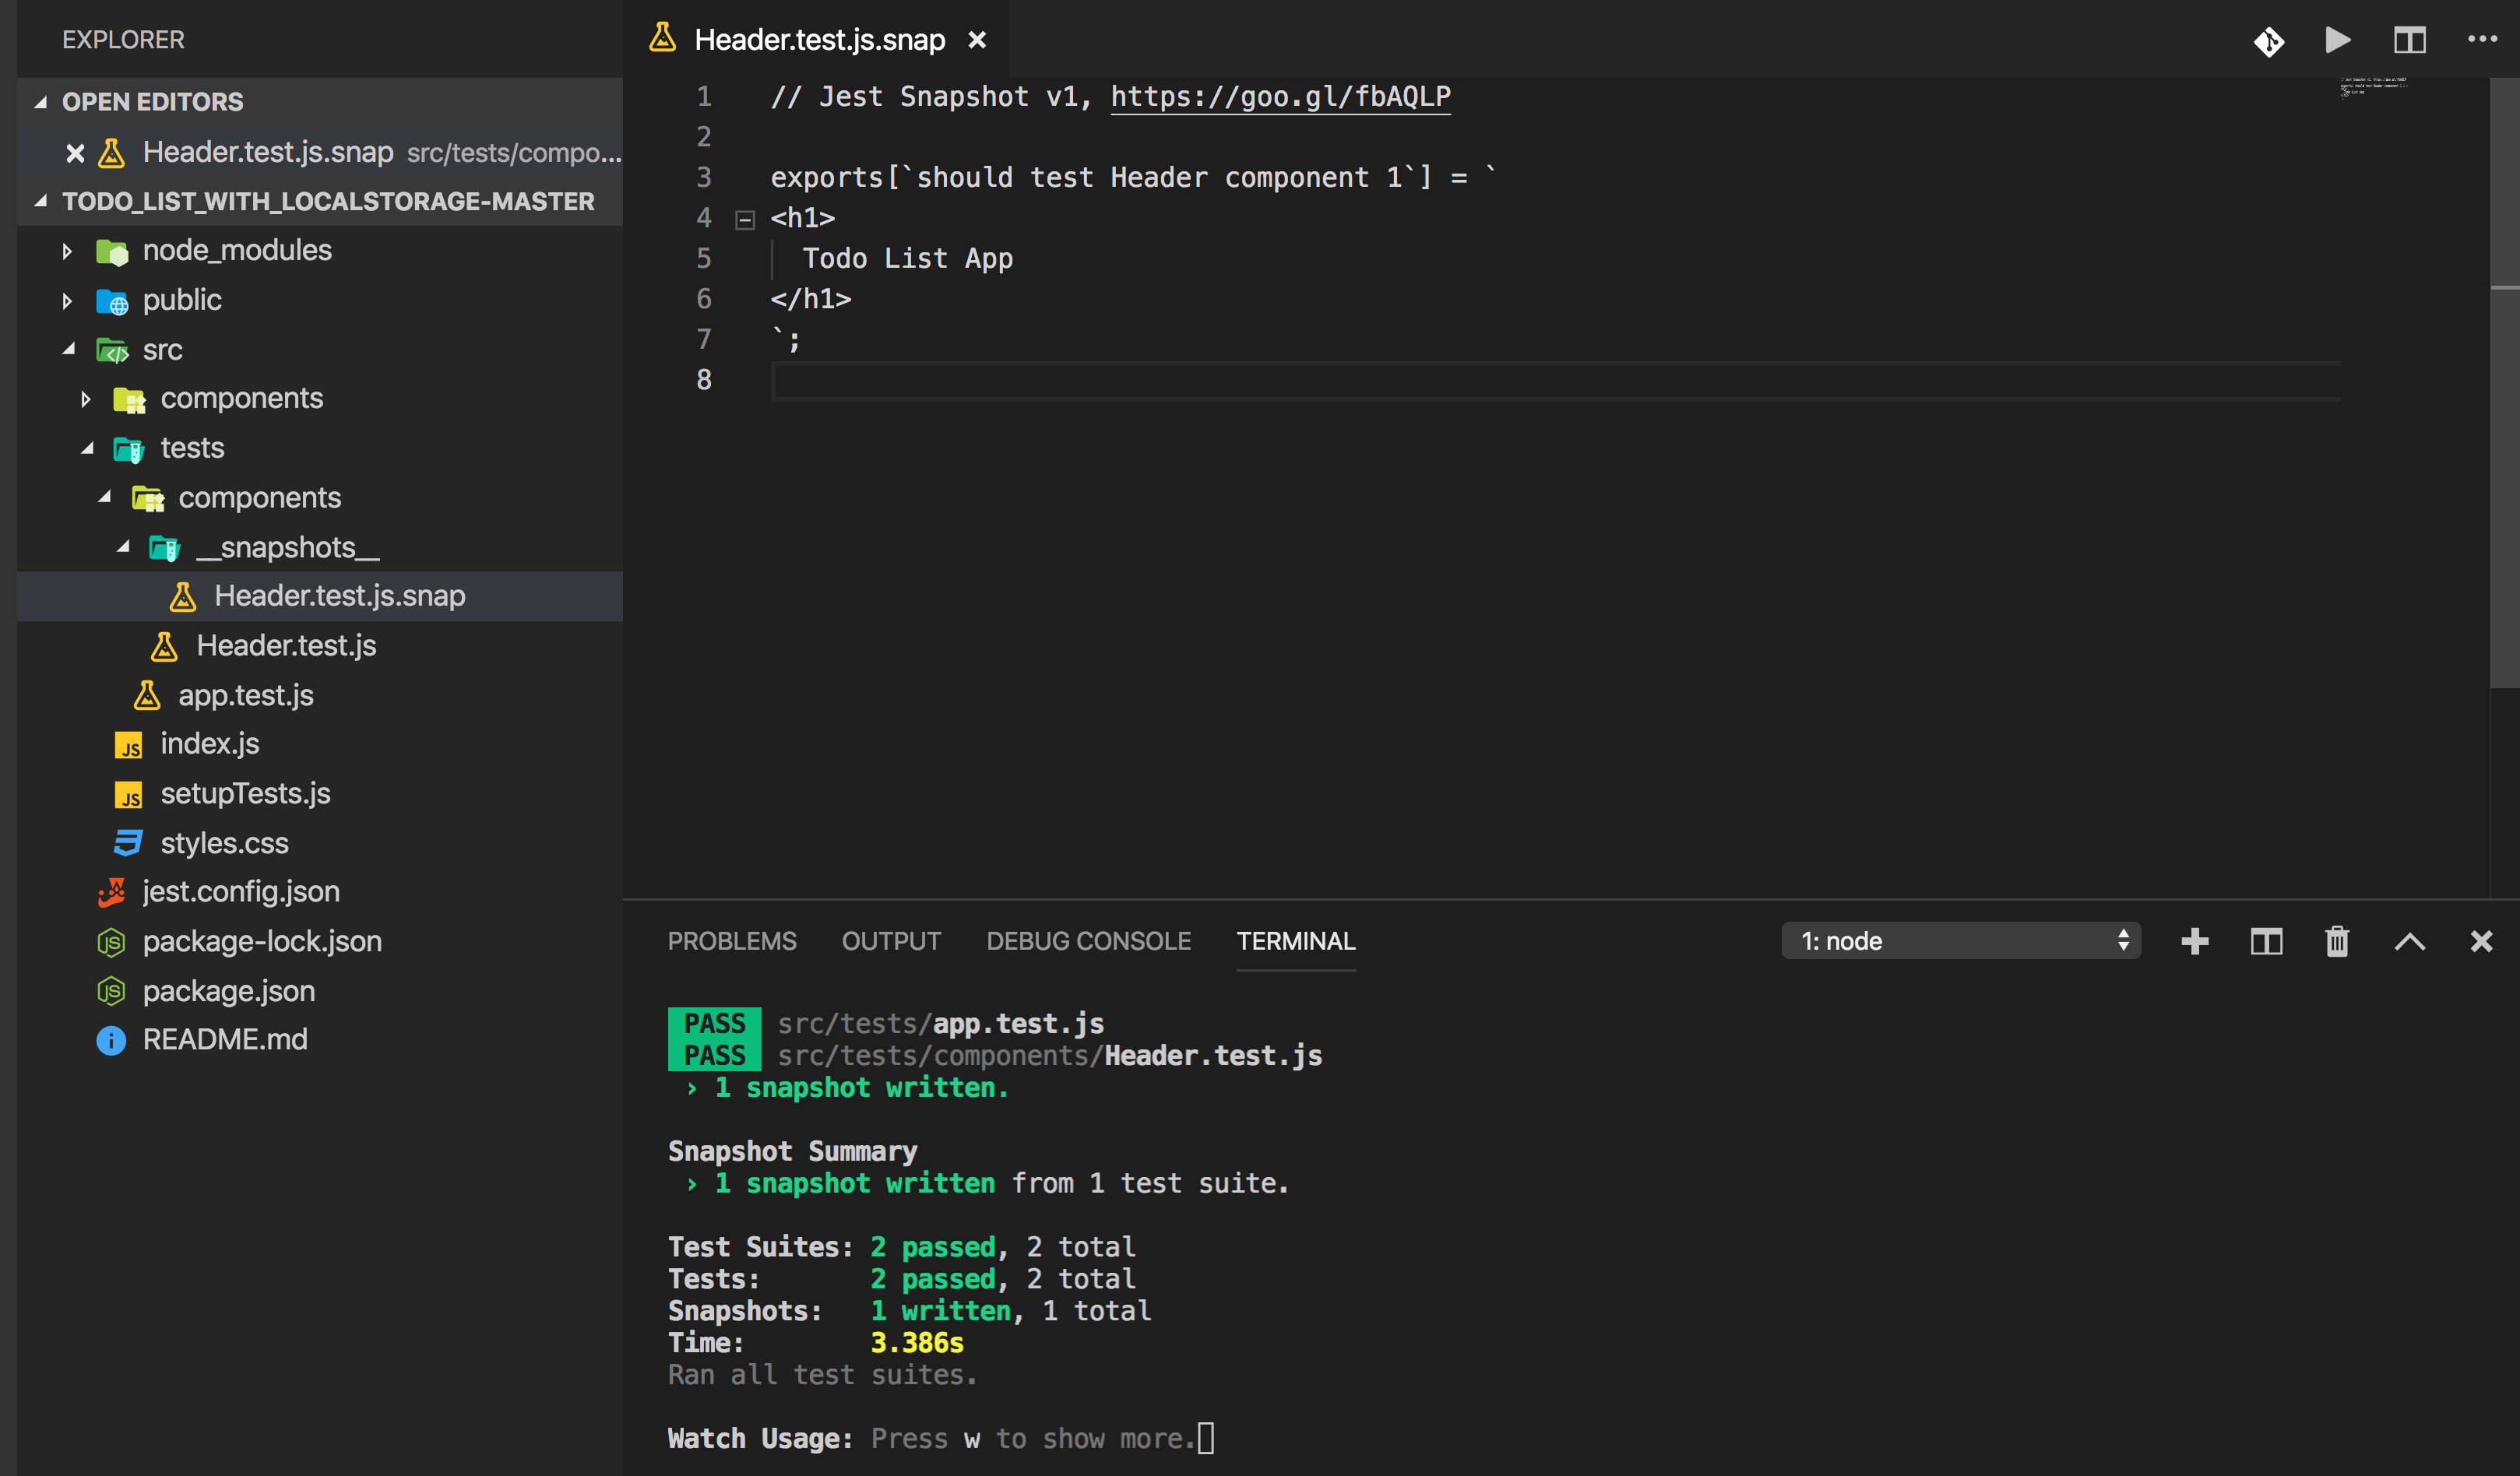Fold the h1 block at line 4
The image size is (2520, 1476).
[x=745, y=220]
